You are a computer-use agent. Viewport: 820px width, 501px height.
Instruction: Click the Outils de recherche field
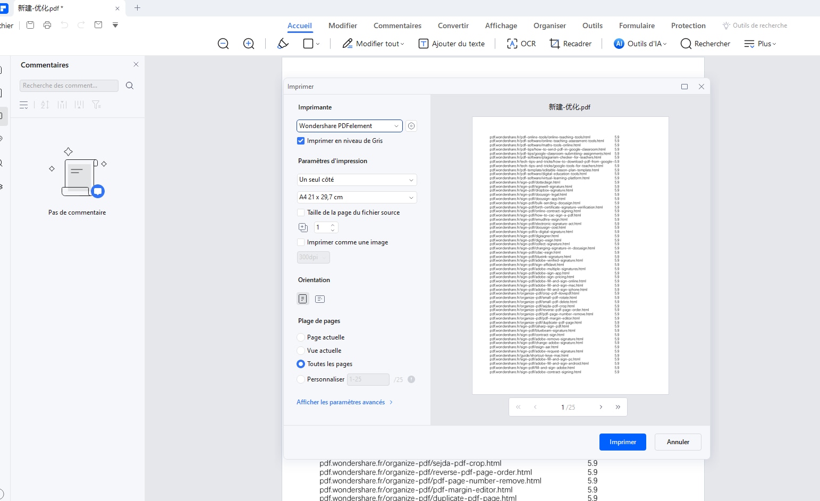755,26
